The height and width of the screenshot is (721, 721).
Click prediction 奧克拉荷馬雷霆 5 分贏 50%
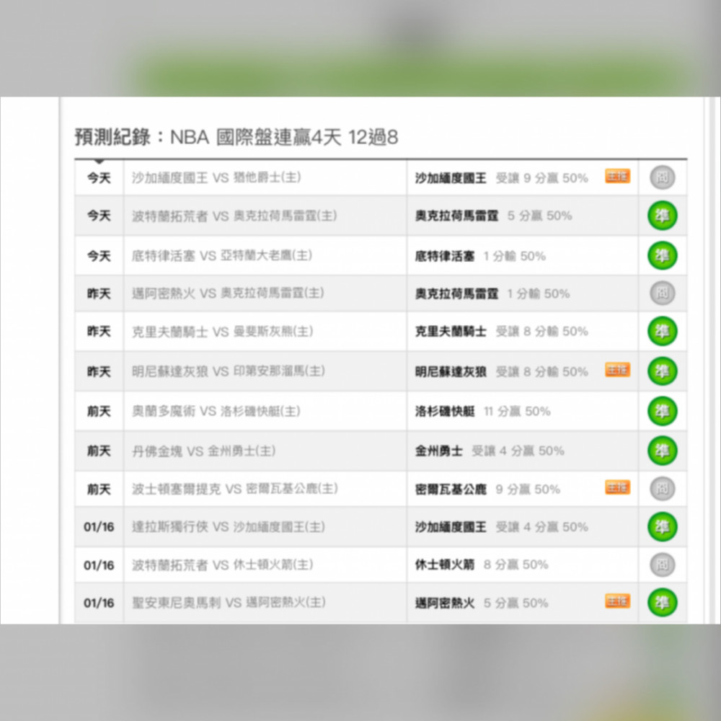tap(494, 216)
